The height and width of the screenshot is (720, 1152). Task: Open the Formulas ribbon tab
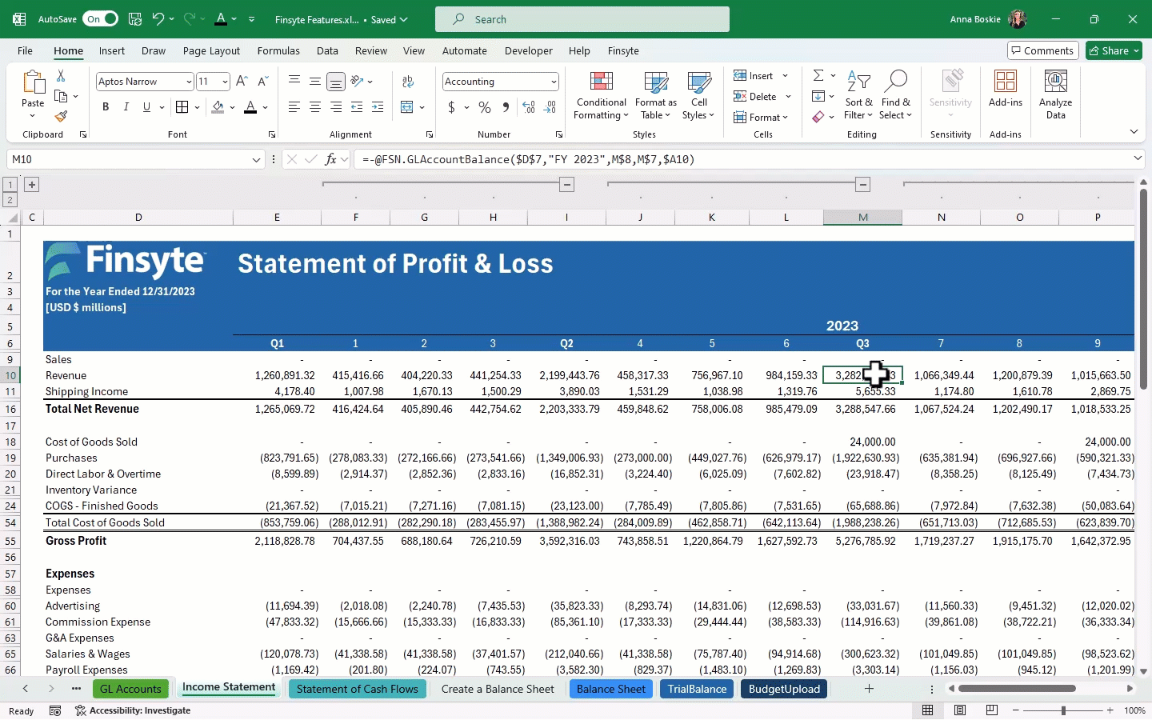click(278, 50)
